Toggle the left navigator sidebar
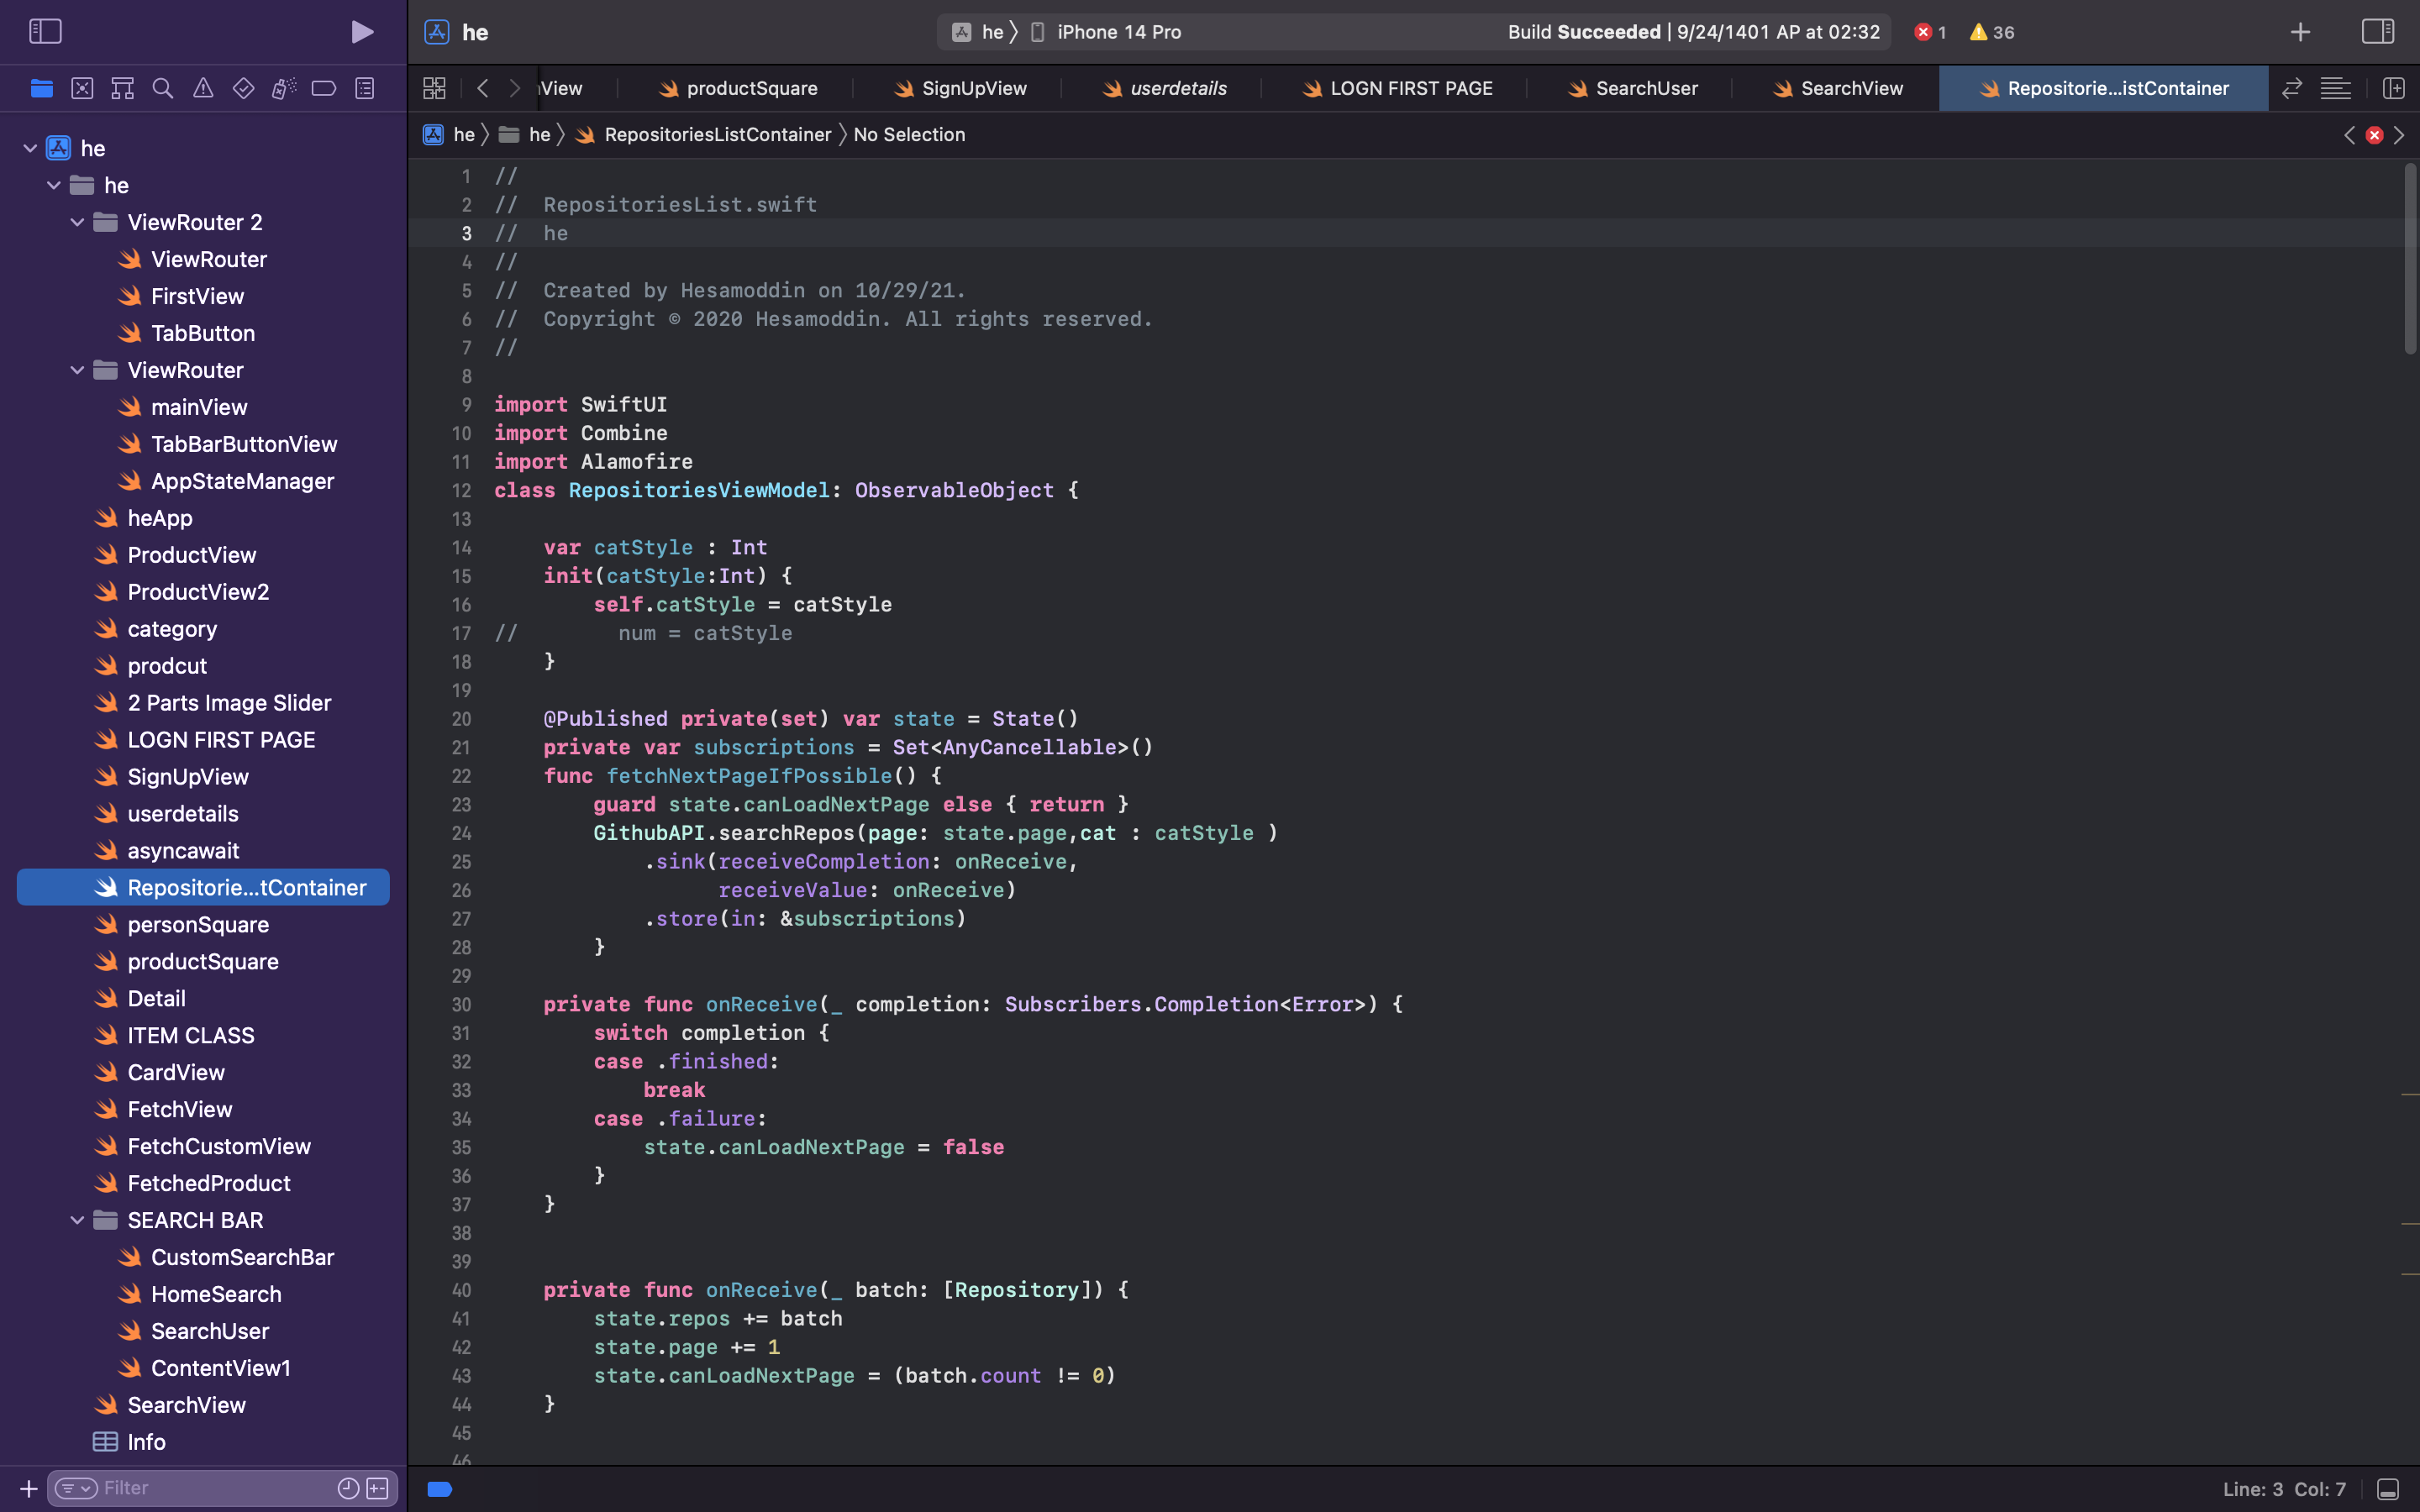The image size is (2420, 1512). tap(45, 32)
